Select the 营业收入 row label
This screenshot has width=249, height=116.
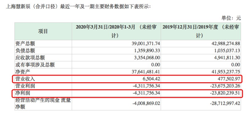[x=25, y=79]
